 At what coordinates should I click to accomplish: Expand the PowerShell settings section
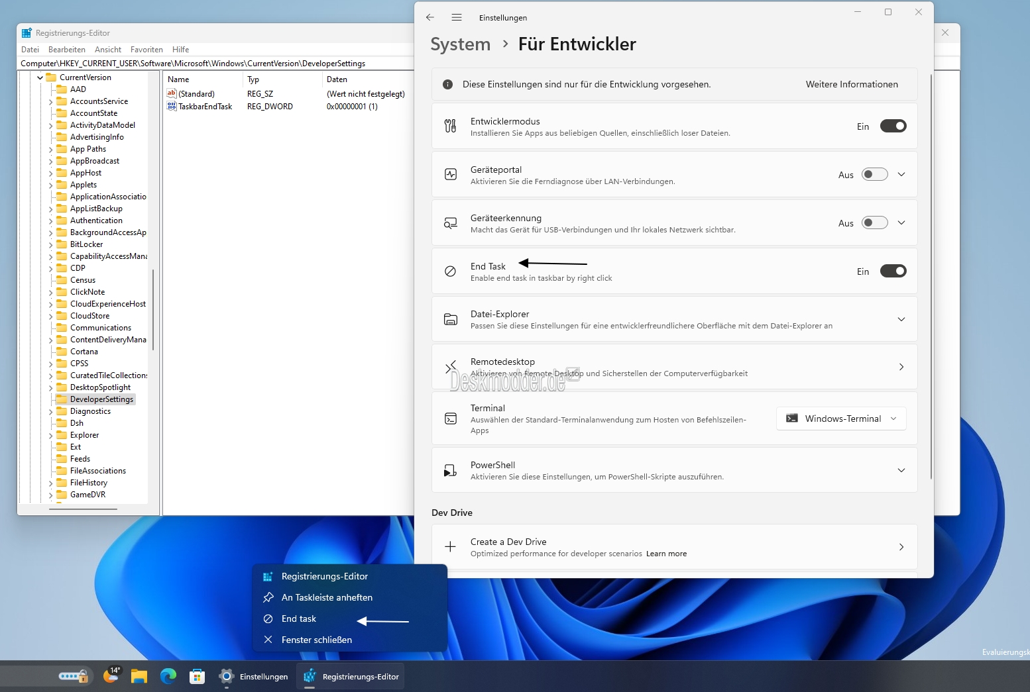(901, 470)
